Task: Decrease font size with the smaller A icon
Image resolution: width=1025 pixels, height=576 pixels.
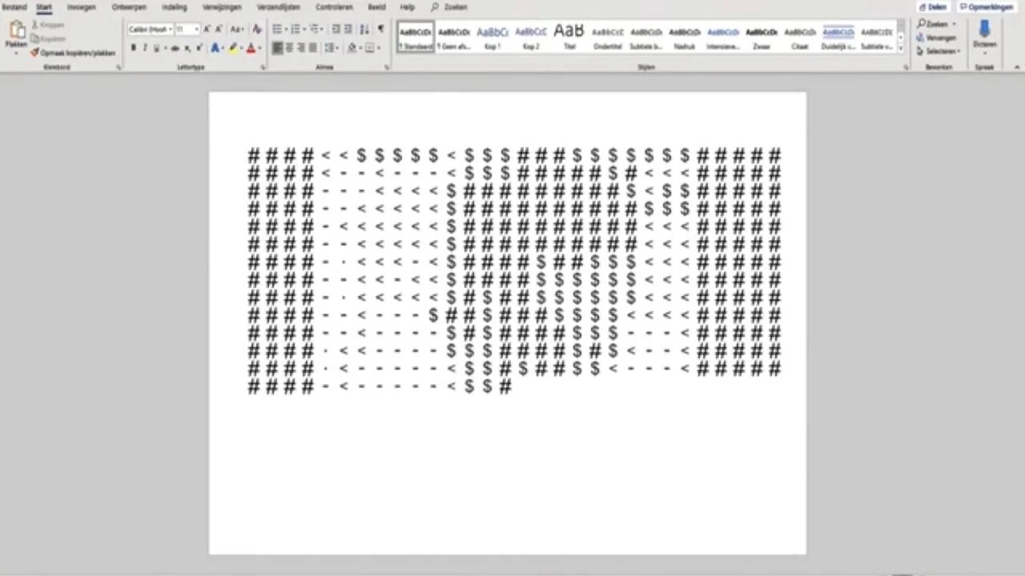Action: pyautogui.click(x=220, y=29)
